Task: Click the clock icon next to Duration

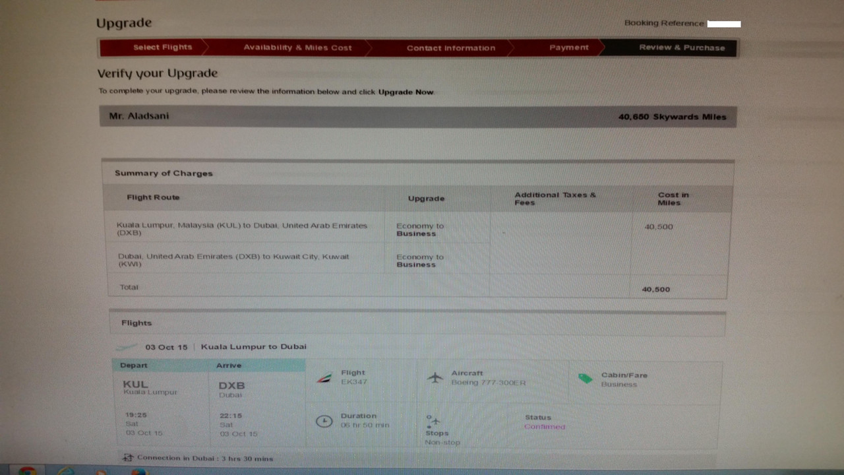Action: [x=324, y=420]
